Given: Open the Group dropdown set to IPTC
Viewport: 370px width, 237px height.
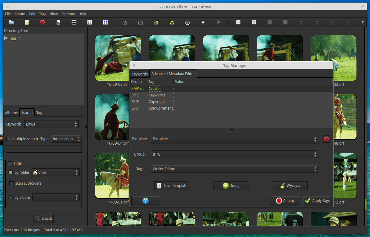Looking at the screenshot, I should pyautogui.click(x=235, y=154).
